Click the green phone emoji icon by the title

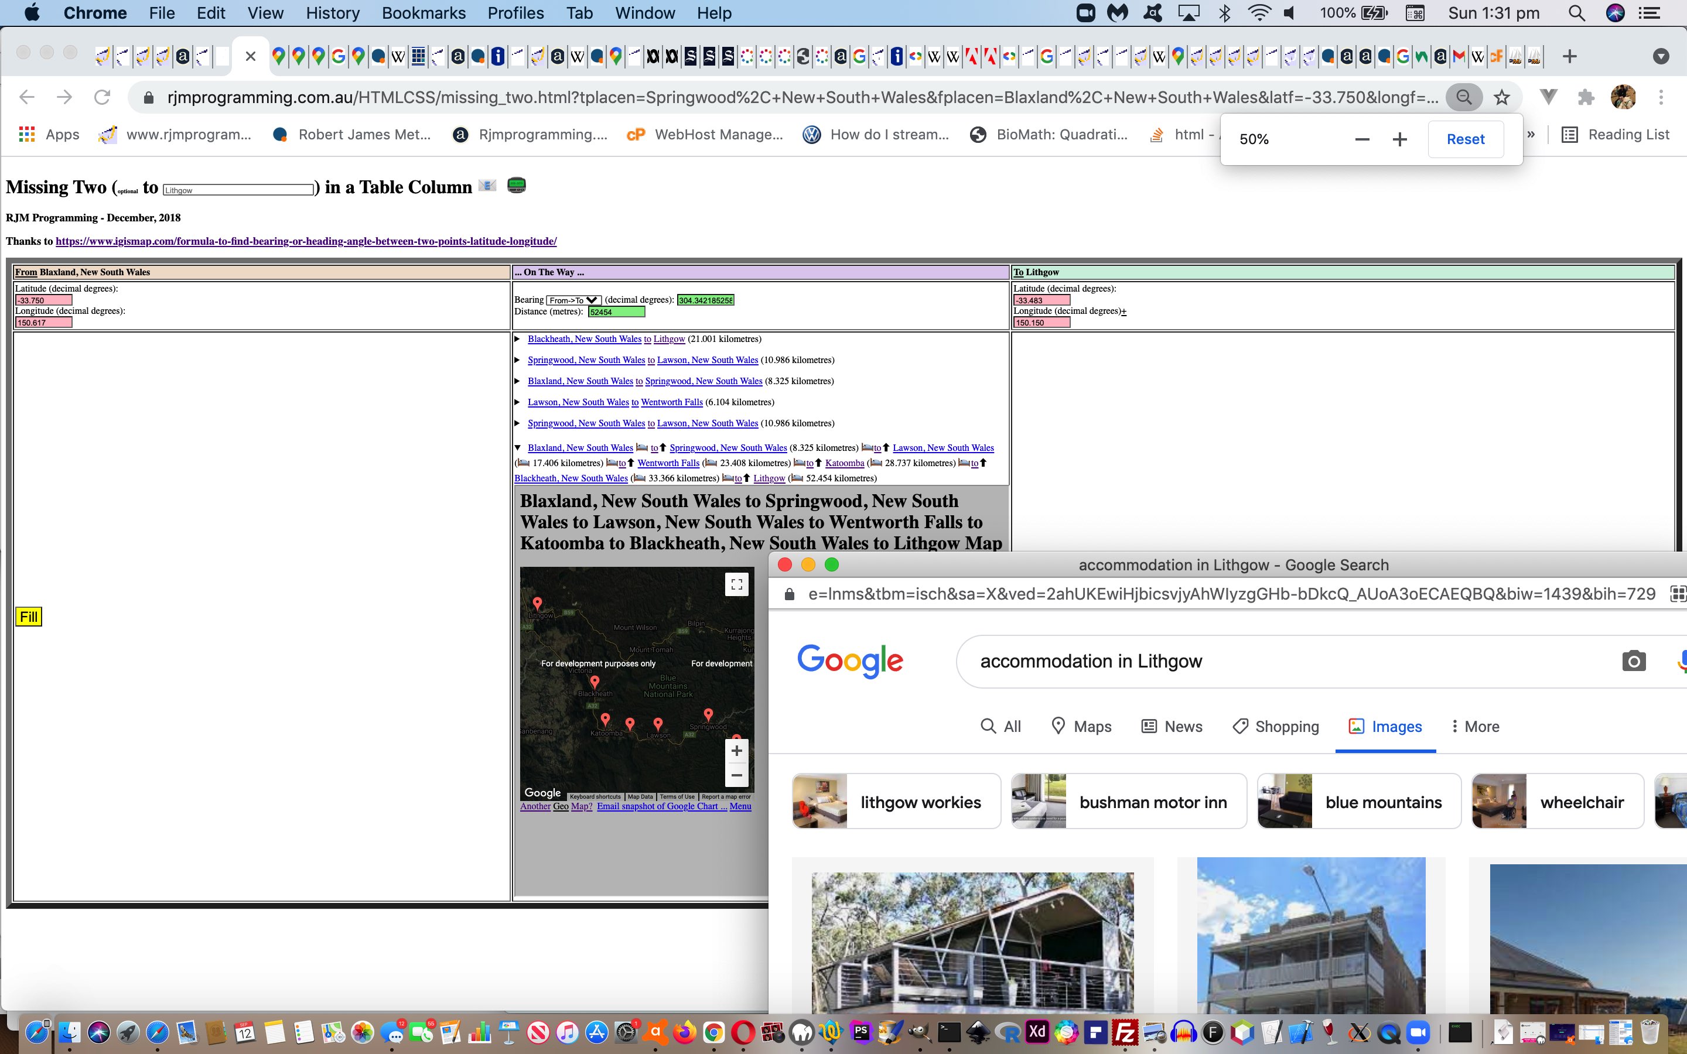517,186
